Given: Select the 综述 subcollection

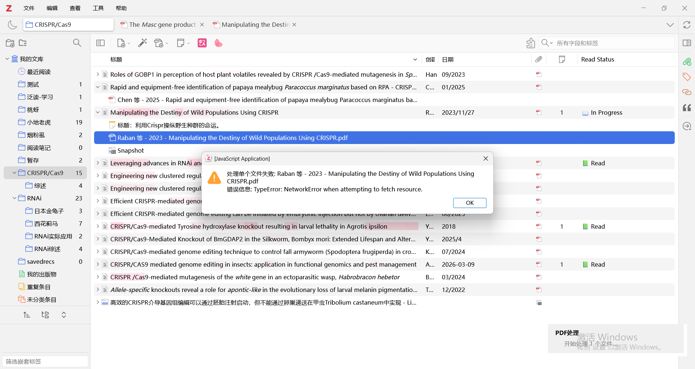Looking at the screenshot, I should click(45, 186).
